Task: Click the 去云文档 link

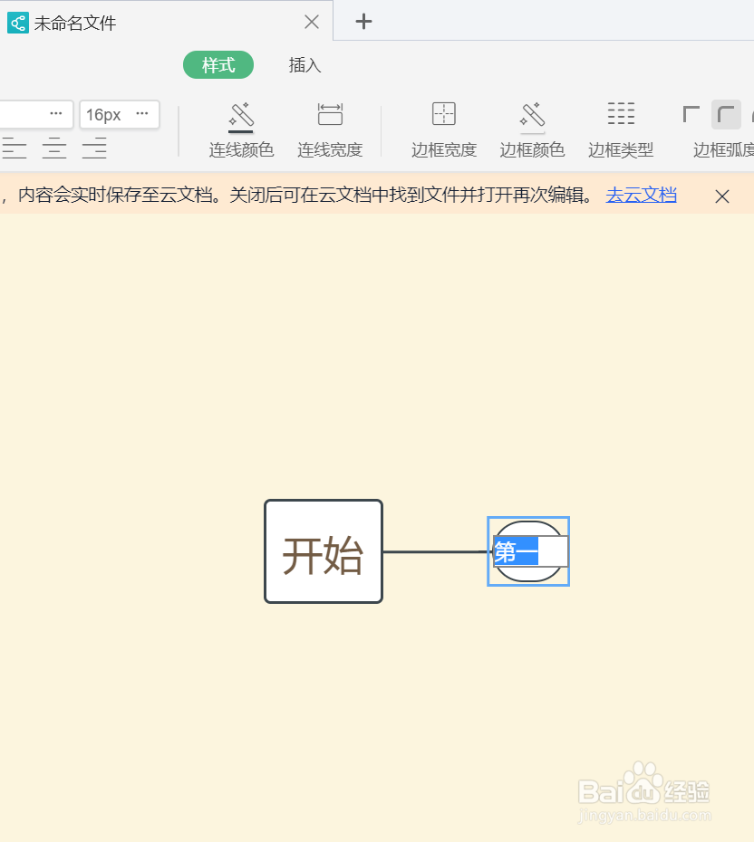Action: (x=641, y=195)
